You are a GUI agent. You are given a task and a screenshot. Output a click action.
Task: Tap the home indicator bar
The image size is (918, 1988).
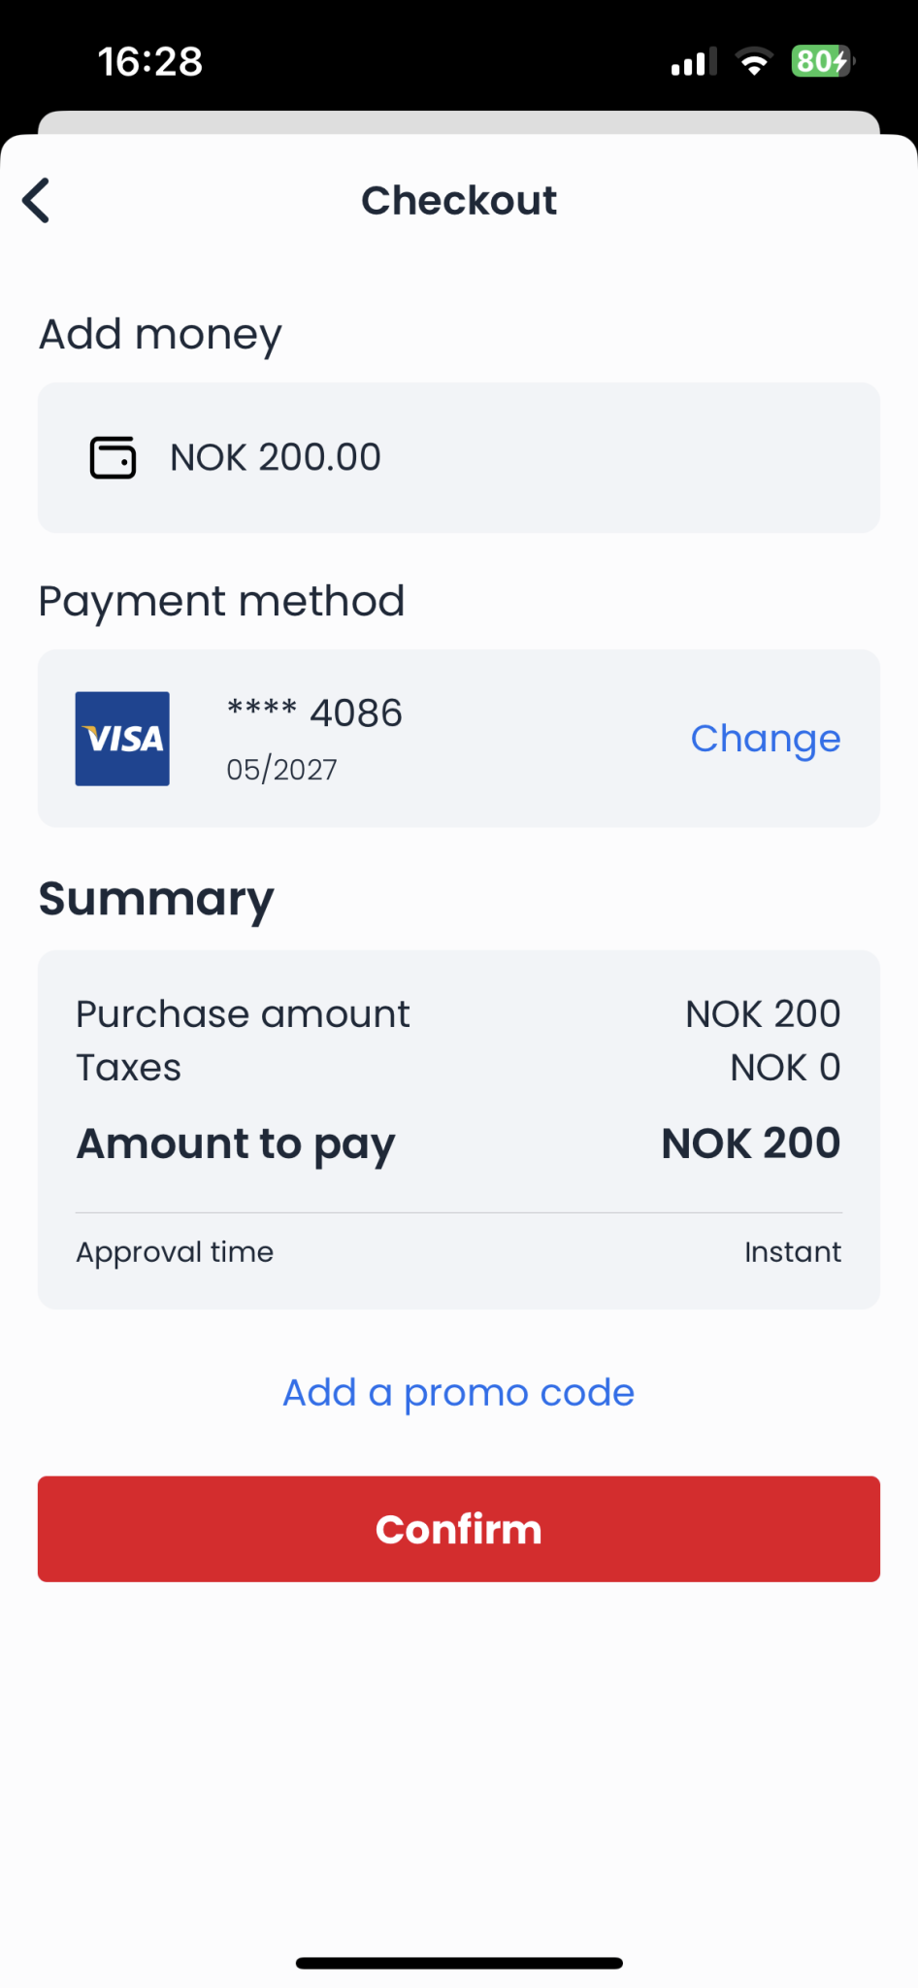[459, 1963]
